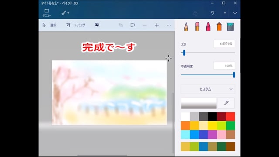Image resolution: width=279 pixels, height=157 pixels.
Task: Choose the dark red swatch
Action: point(221,116)
